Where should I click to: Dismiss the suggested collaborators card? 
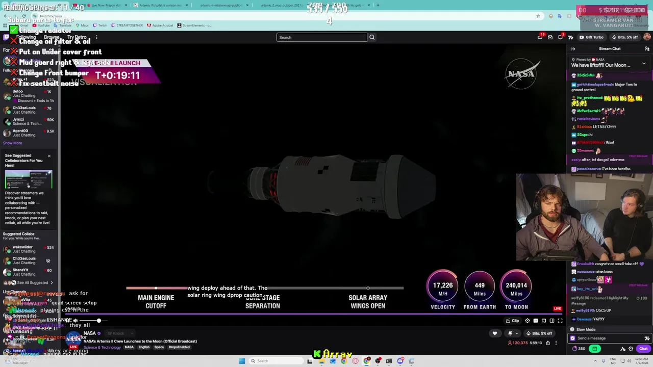pos(49,156)
